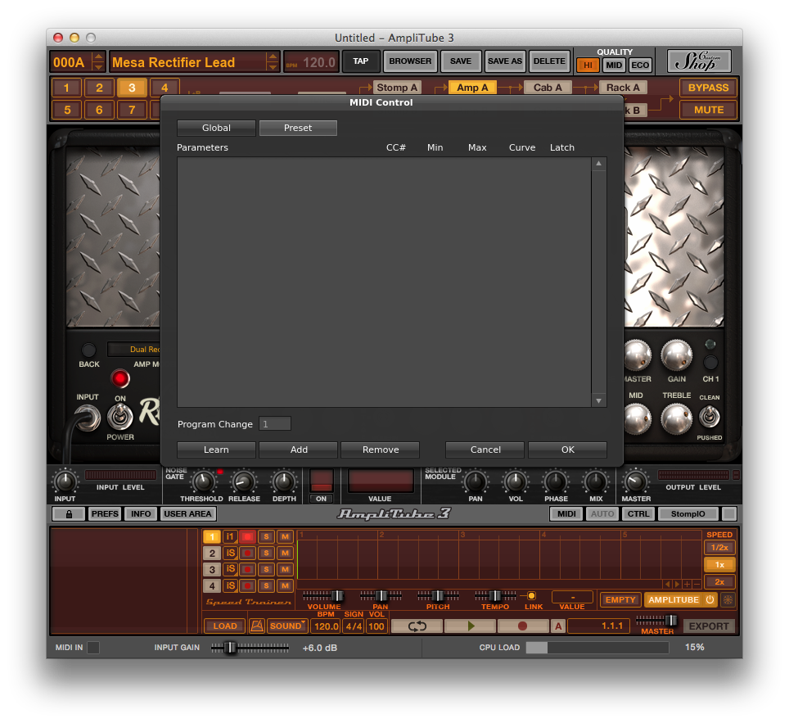Click the AmpliTube power icon in recorder
Image resolution: width=789 pixels, height=723 pixels.
pos(710,599)
